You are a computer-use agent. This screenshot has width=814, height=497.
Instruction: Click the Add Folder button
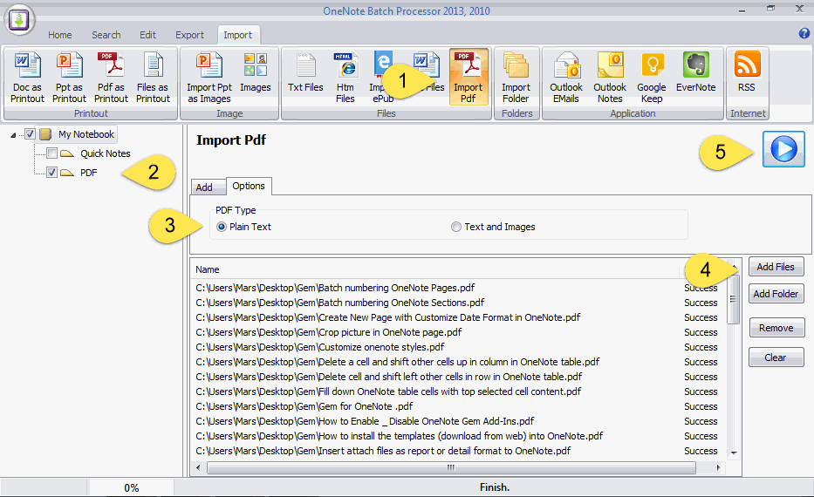(x=776, y=294)
